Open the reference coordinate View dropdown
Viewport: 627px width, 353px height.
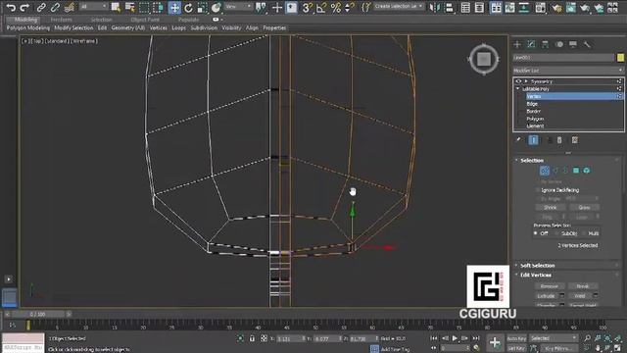coord(238,7)
